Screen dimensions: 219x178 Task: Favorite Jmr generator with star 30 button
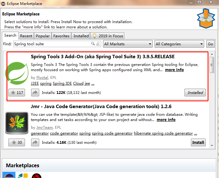17,142
